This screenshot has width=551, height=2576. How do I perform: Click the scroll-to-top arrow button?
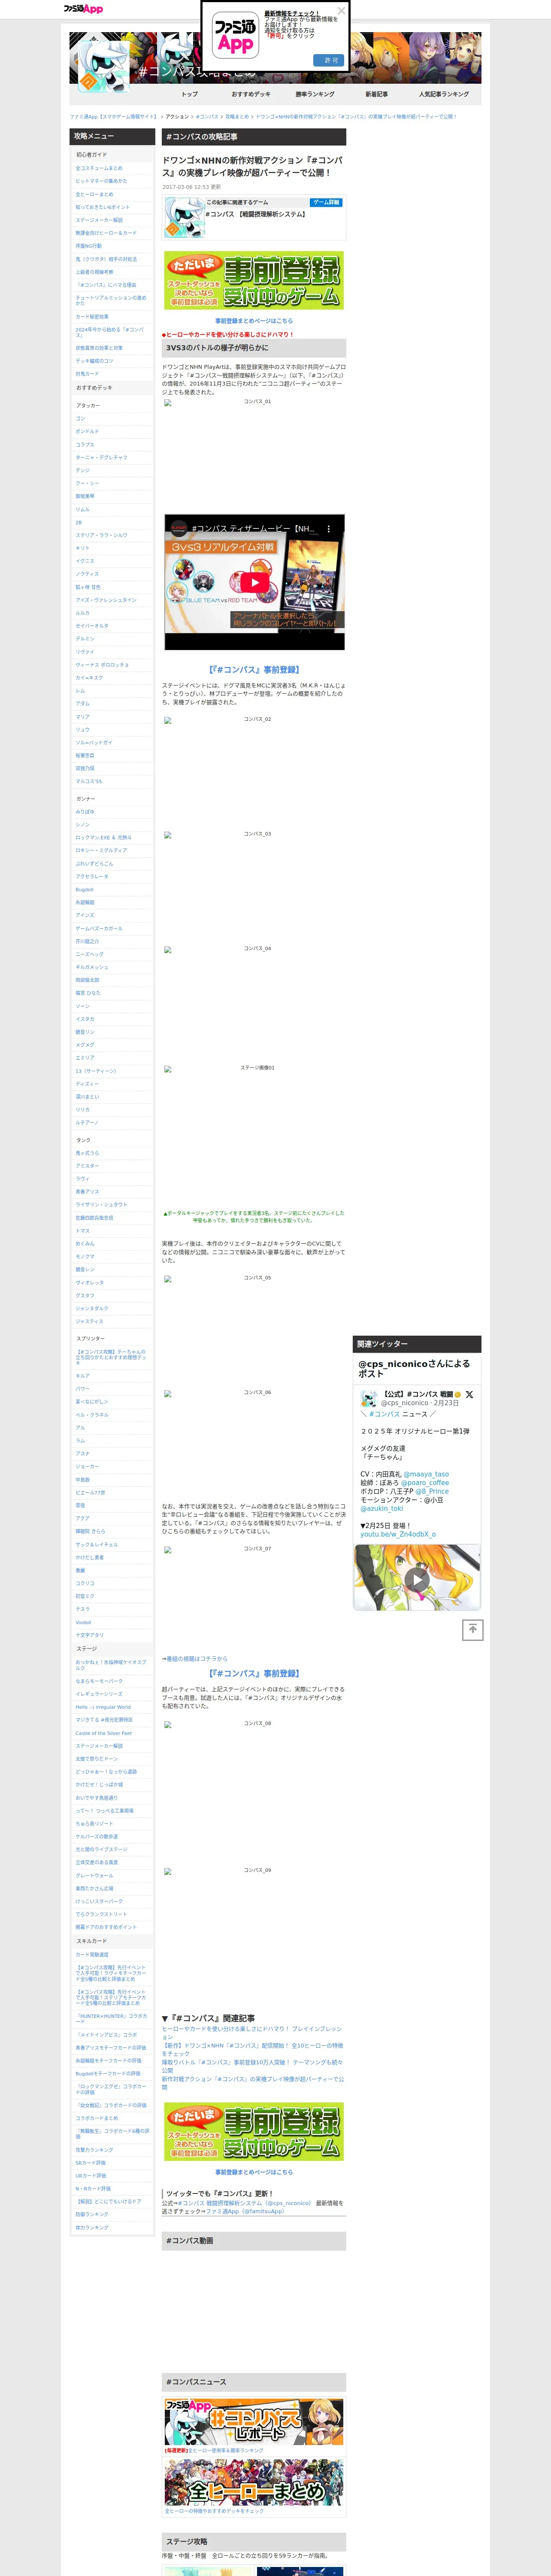point(472,1630)
